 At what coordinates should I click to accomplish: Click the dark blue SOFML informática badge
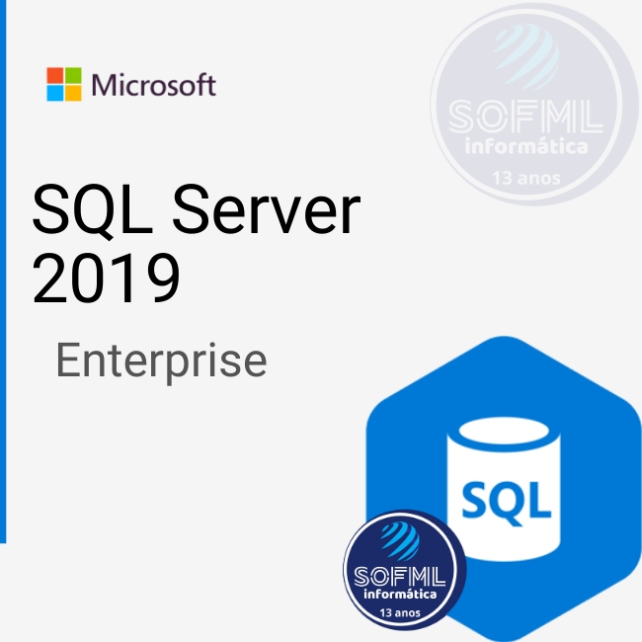[x=404, y=570]
